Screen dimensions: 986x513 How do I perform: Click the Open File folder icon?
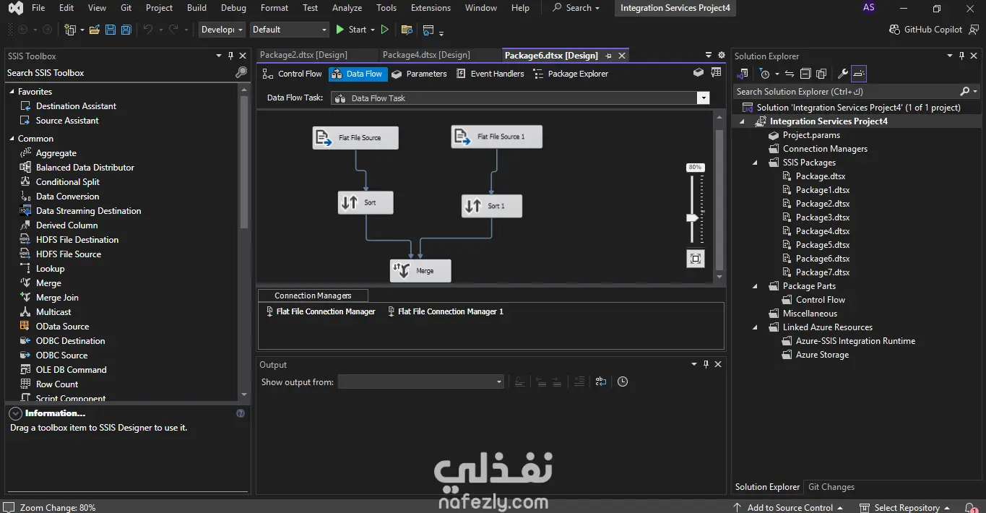pyautogui.click(x=95, y=30)
